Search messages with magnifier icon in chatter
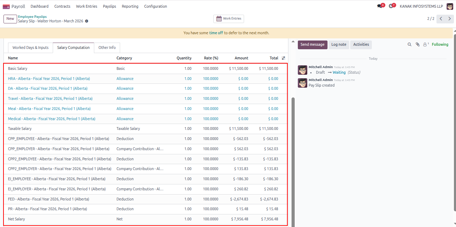This screenshot has width=456, height=227. [410, 44]
